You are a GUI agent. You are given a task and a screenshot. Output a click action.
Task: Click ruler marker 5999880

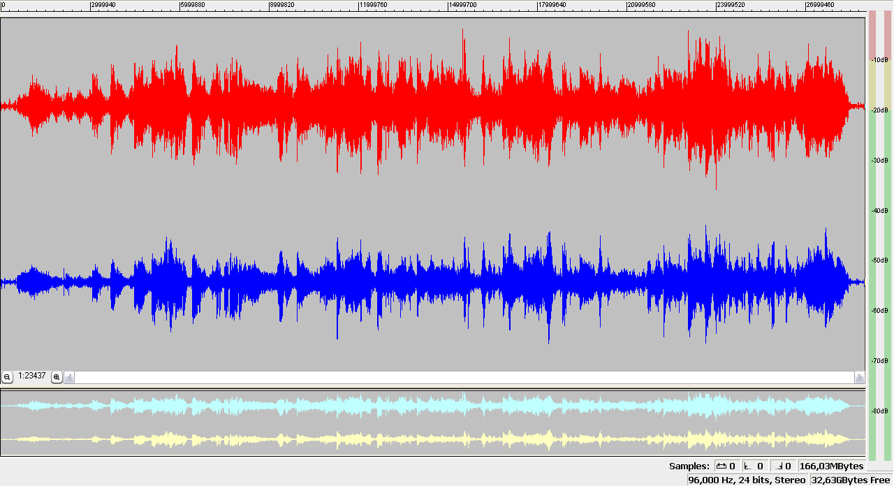tap(193, 4)
